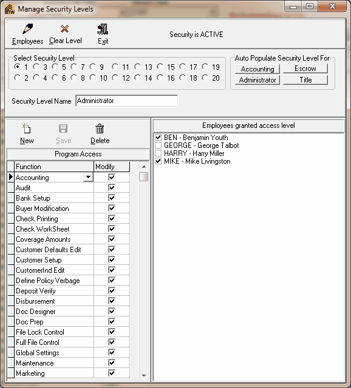Image resolution: width=351 pixels, height=388 pixels.
Task: Auto populate level for Accounting
Action: pyautogui.click(x=257, y=69)
